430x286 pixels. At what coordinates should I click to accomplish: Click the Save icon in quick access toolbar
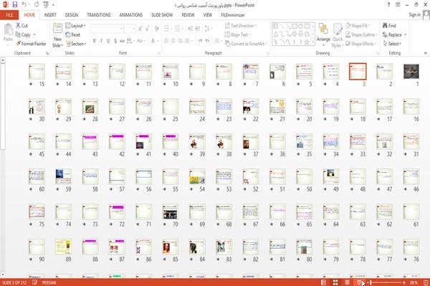[x=15, y=4]
